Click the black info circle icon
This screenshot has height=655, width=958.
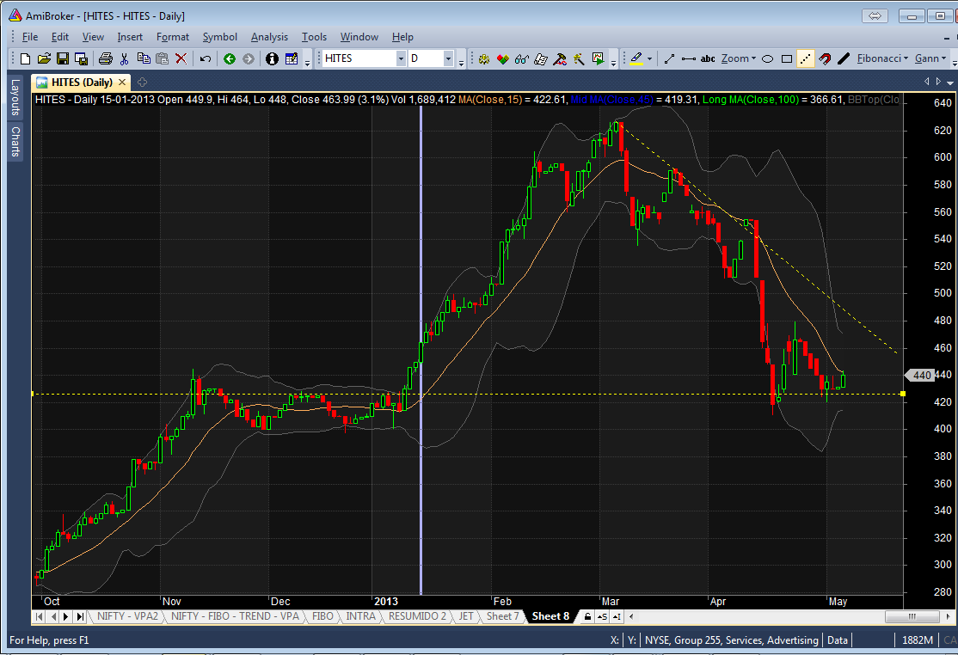point(272,59)
